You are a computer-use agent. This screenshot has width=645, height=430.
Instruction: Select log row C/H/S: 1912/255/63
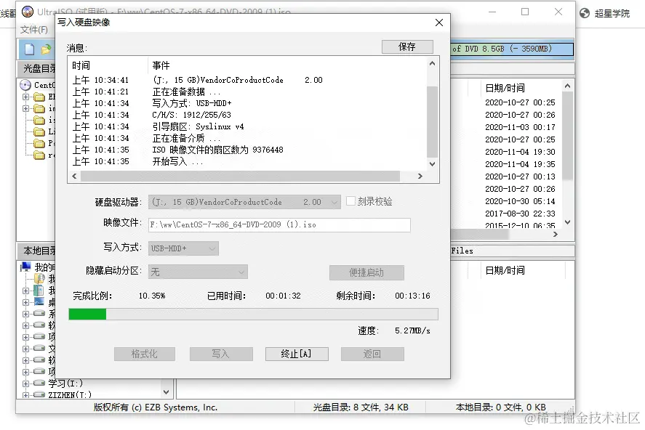pos(192,115)
